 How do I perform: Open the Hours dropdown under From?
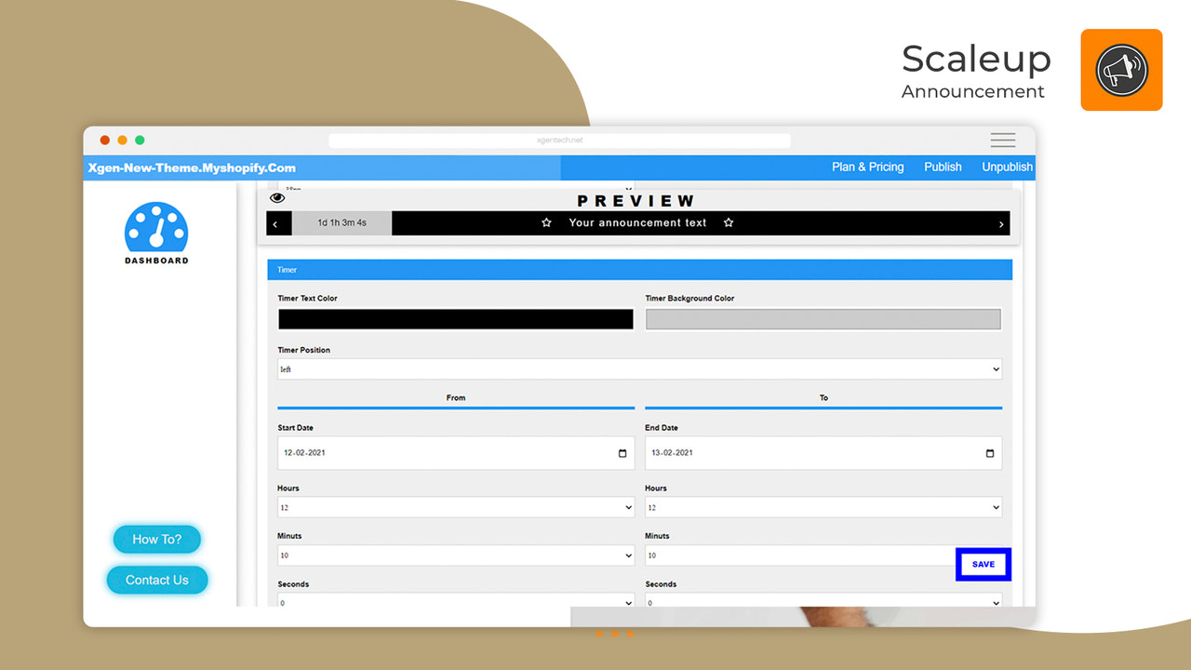[455, 507]
